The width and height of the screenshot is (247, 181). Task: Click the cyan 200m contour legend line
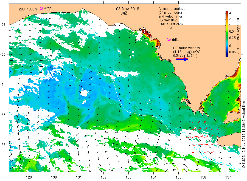coord(23,12)
